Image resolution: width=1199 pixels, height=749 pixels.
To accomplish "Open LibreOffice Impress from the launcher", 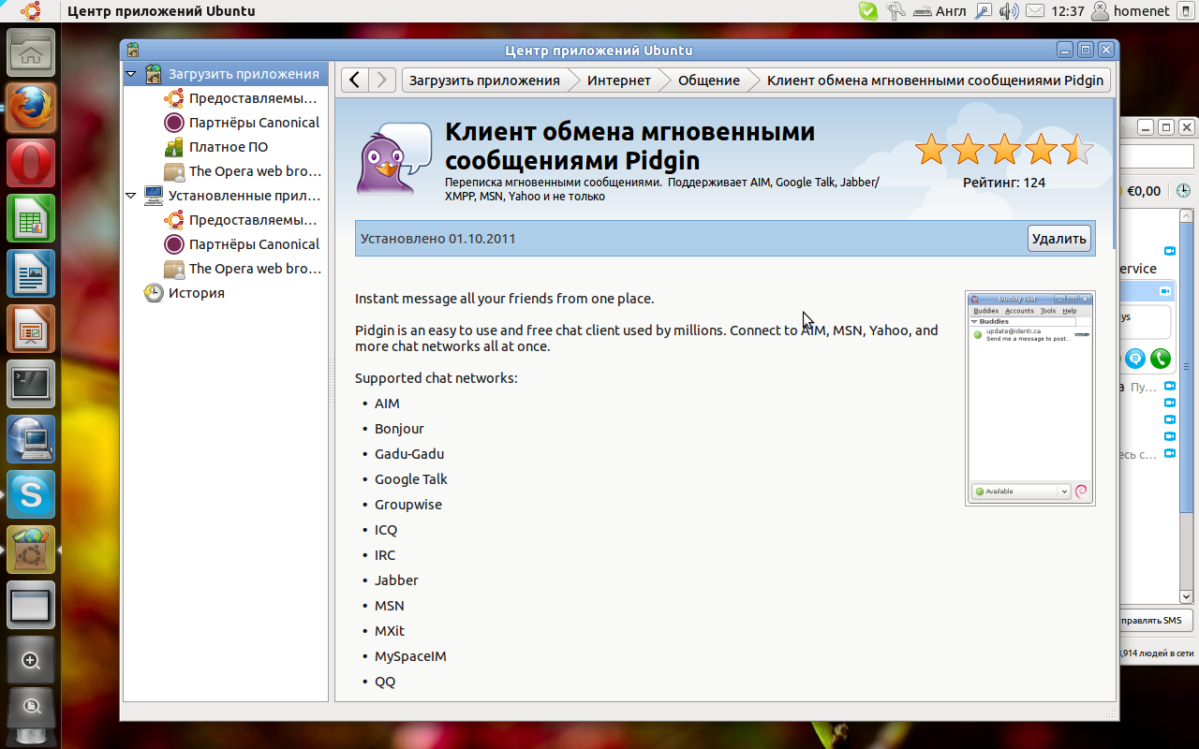I will [32, 328].
